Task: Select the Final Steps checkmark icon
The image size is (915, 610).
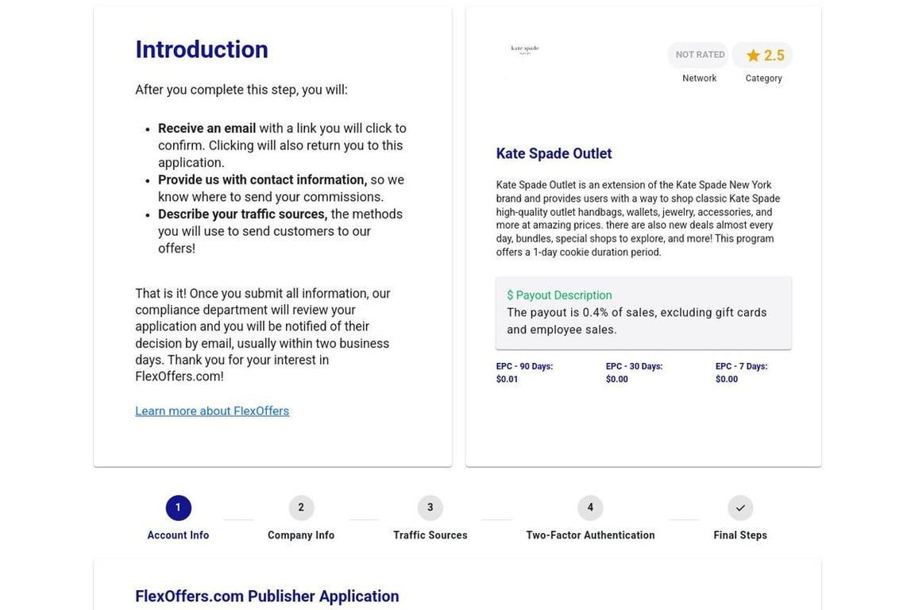Action: point(740,508)
